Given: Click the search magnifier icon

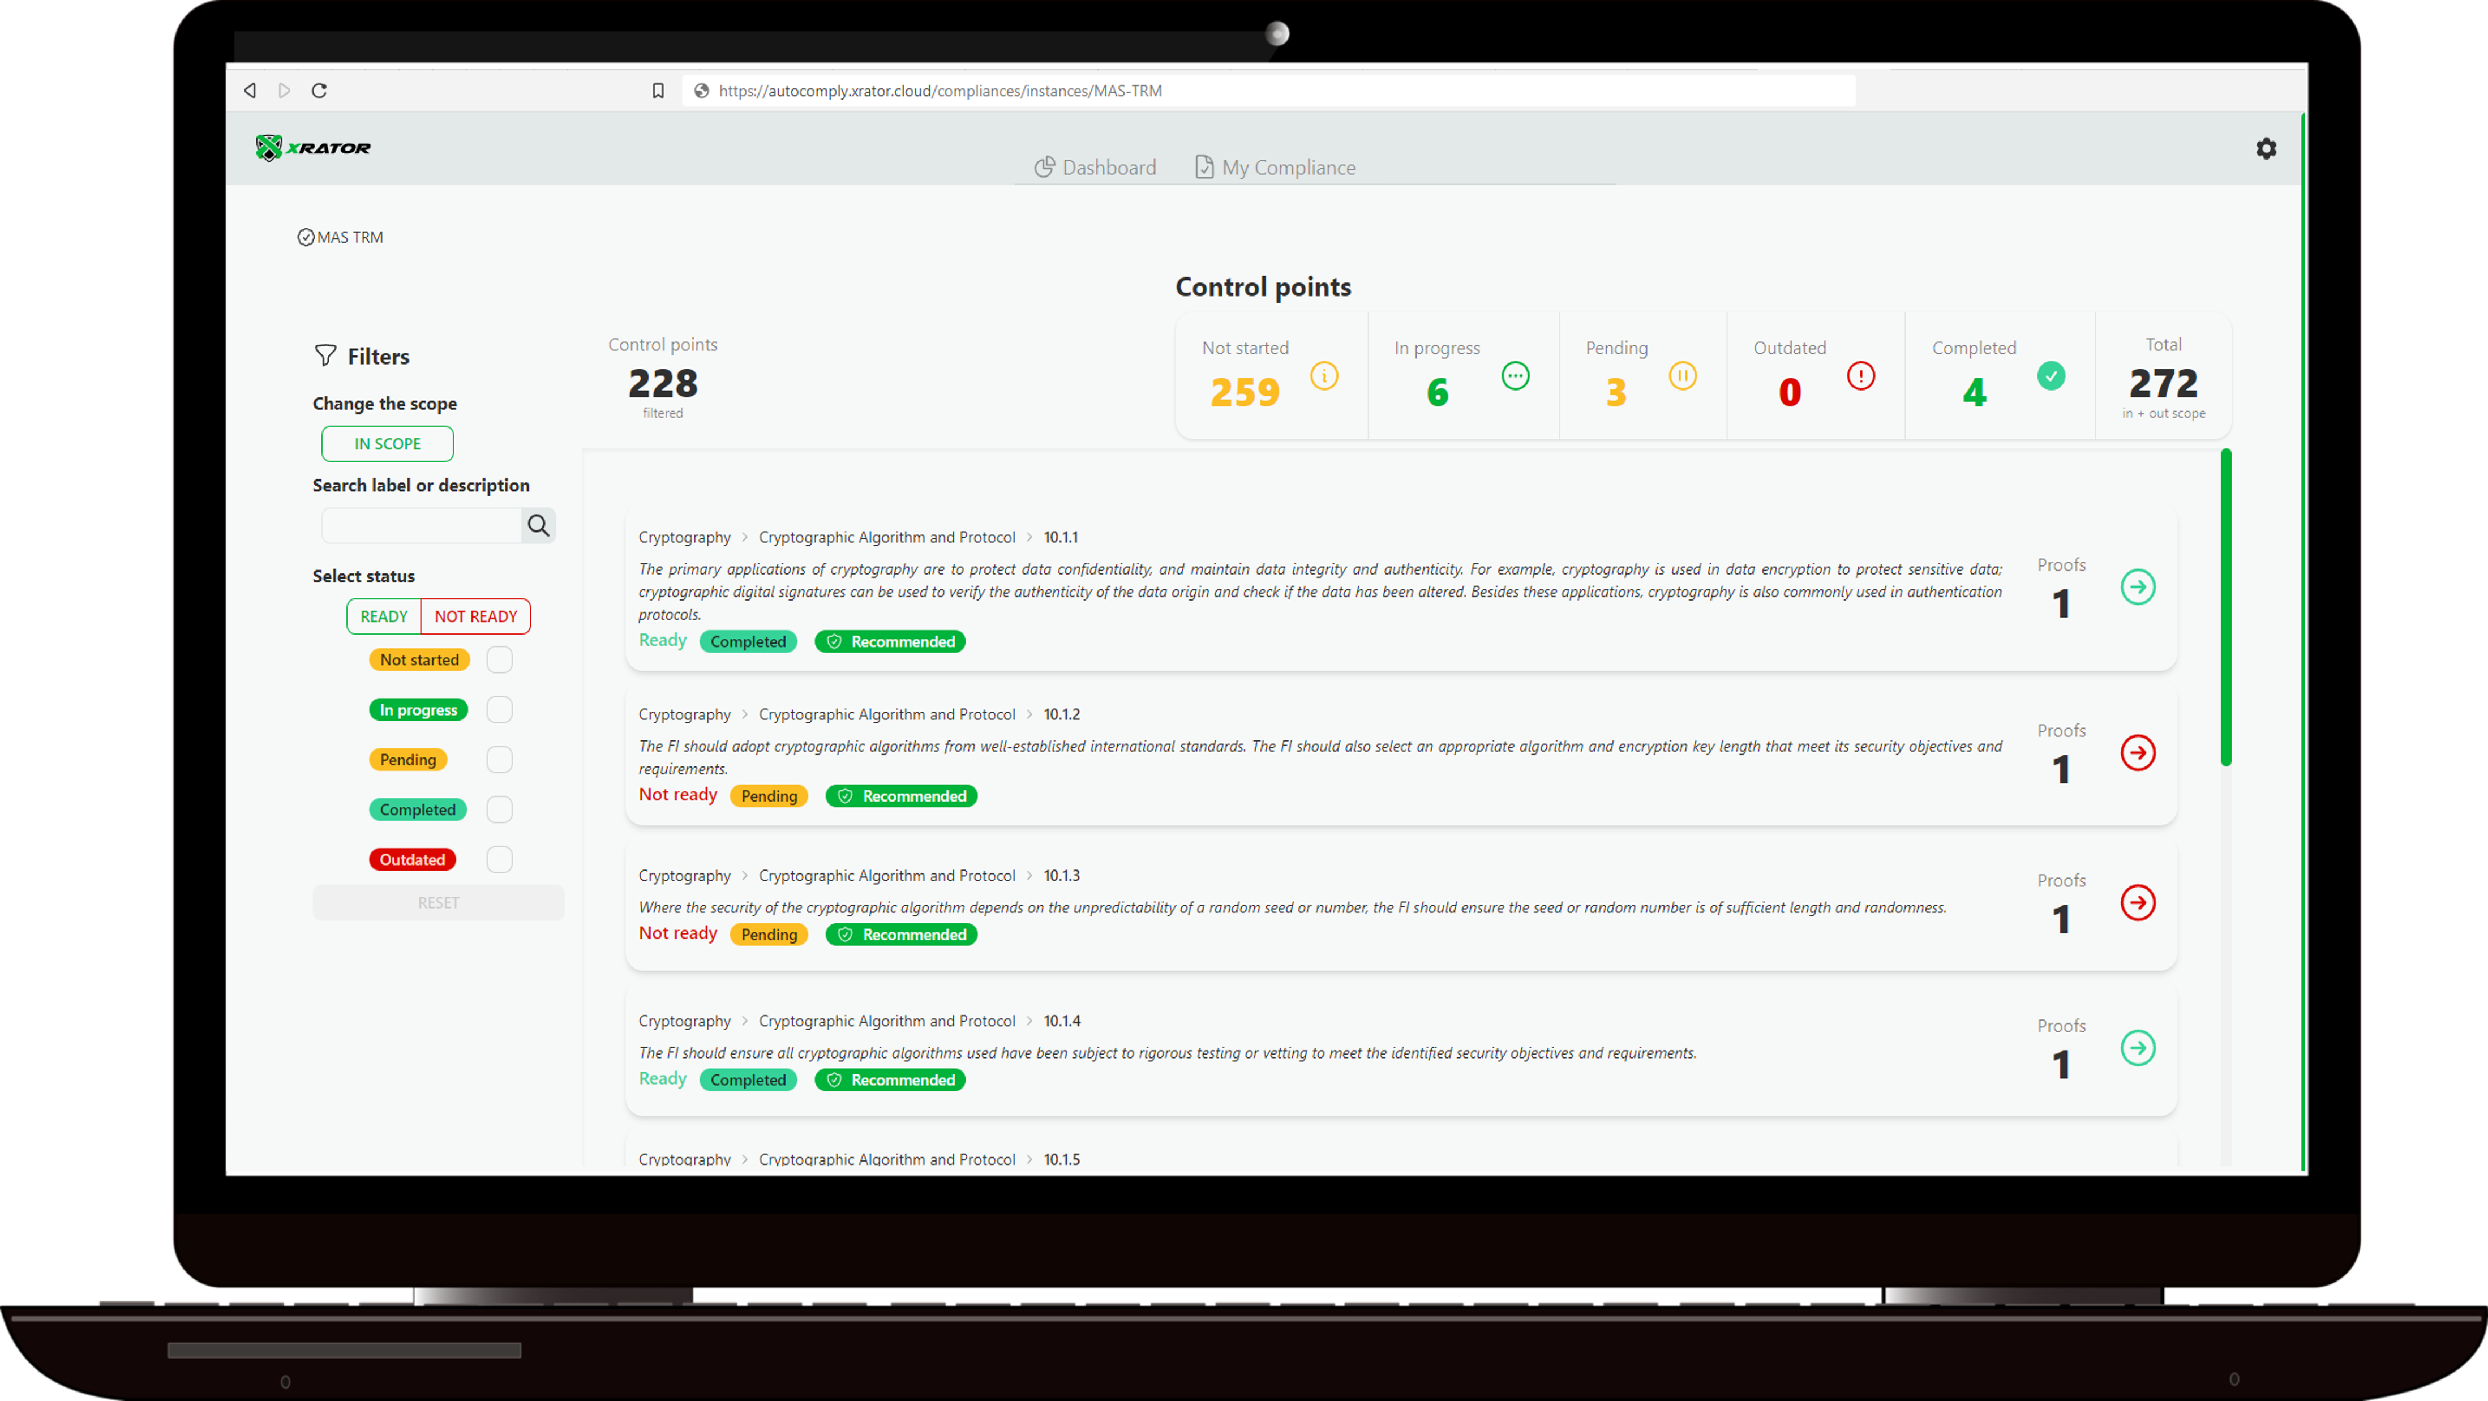Looking at the screenshot, I should pyautogui.click(x=539, y=526).
